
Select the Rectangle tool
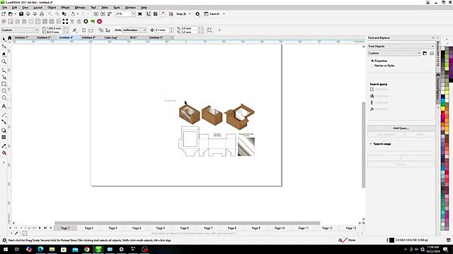tap(4, 84)
